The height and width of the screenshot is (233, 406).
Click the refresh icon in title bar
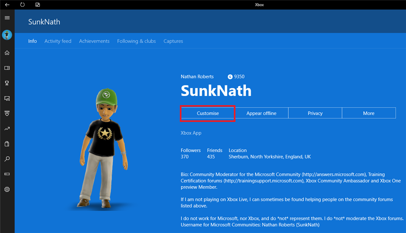coord(23,5)
